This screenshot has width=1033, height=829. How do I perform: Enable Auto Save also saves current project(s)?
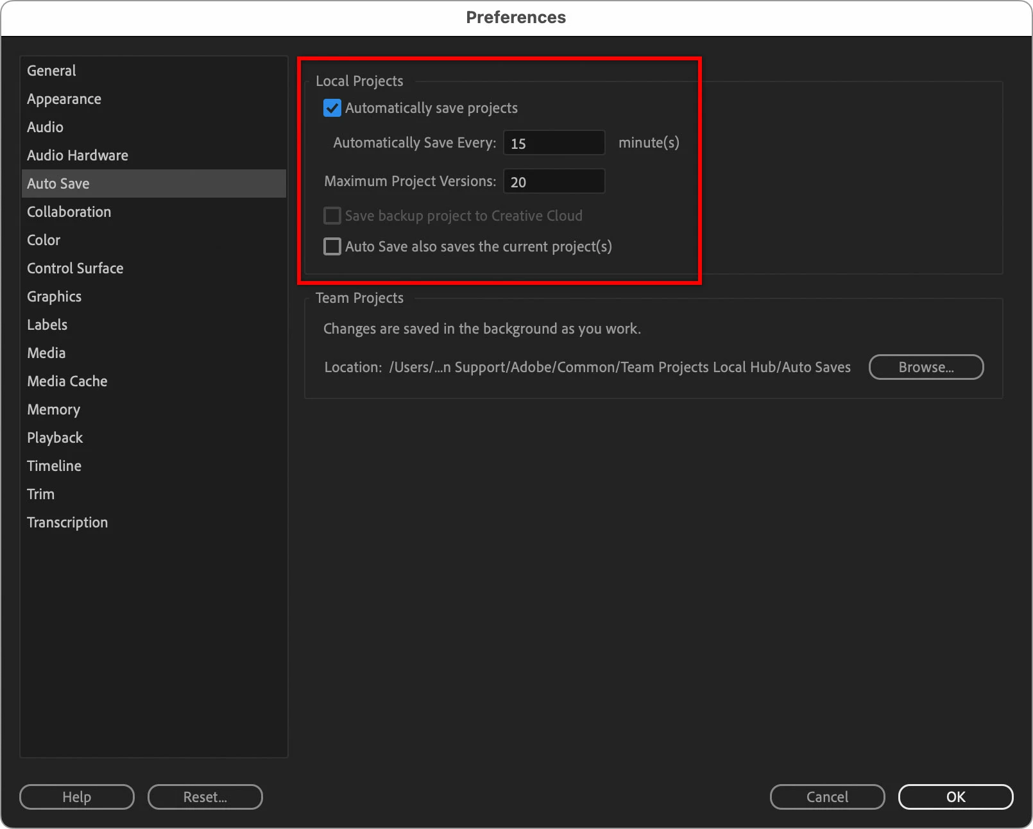pos(332,246)
